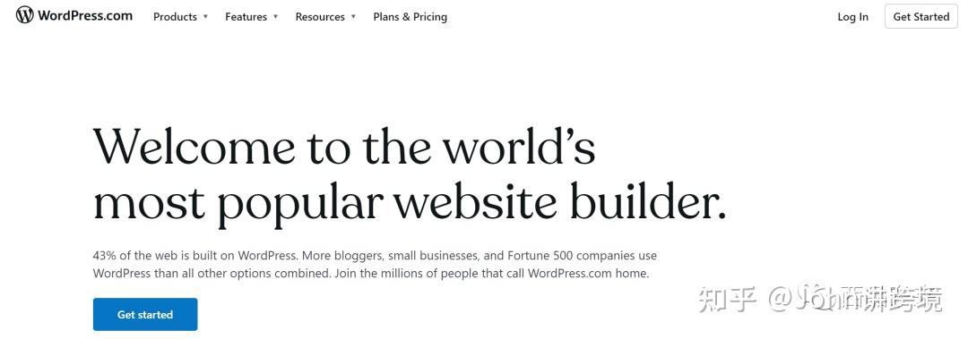This screenshot has width=968, height=339.
Task: Click the "Welcome to the world's" headline line
Action: point(344,146)
